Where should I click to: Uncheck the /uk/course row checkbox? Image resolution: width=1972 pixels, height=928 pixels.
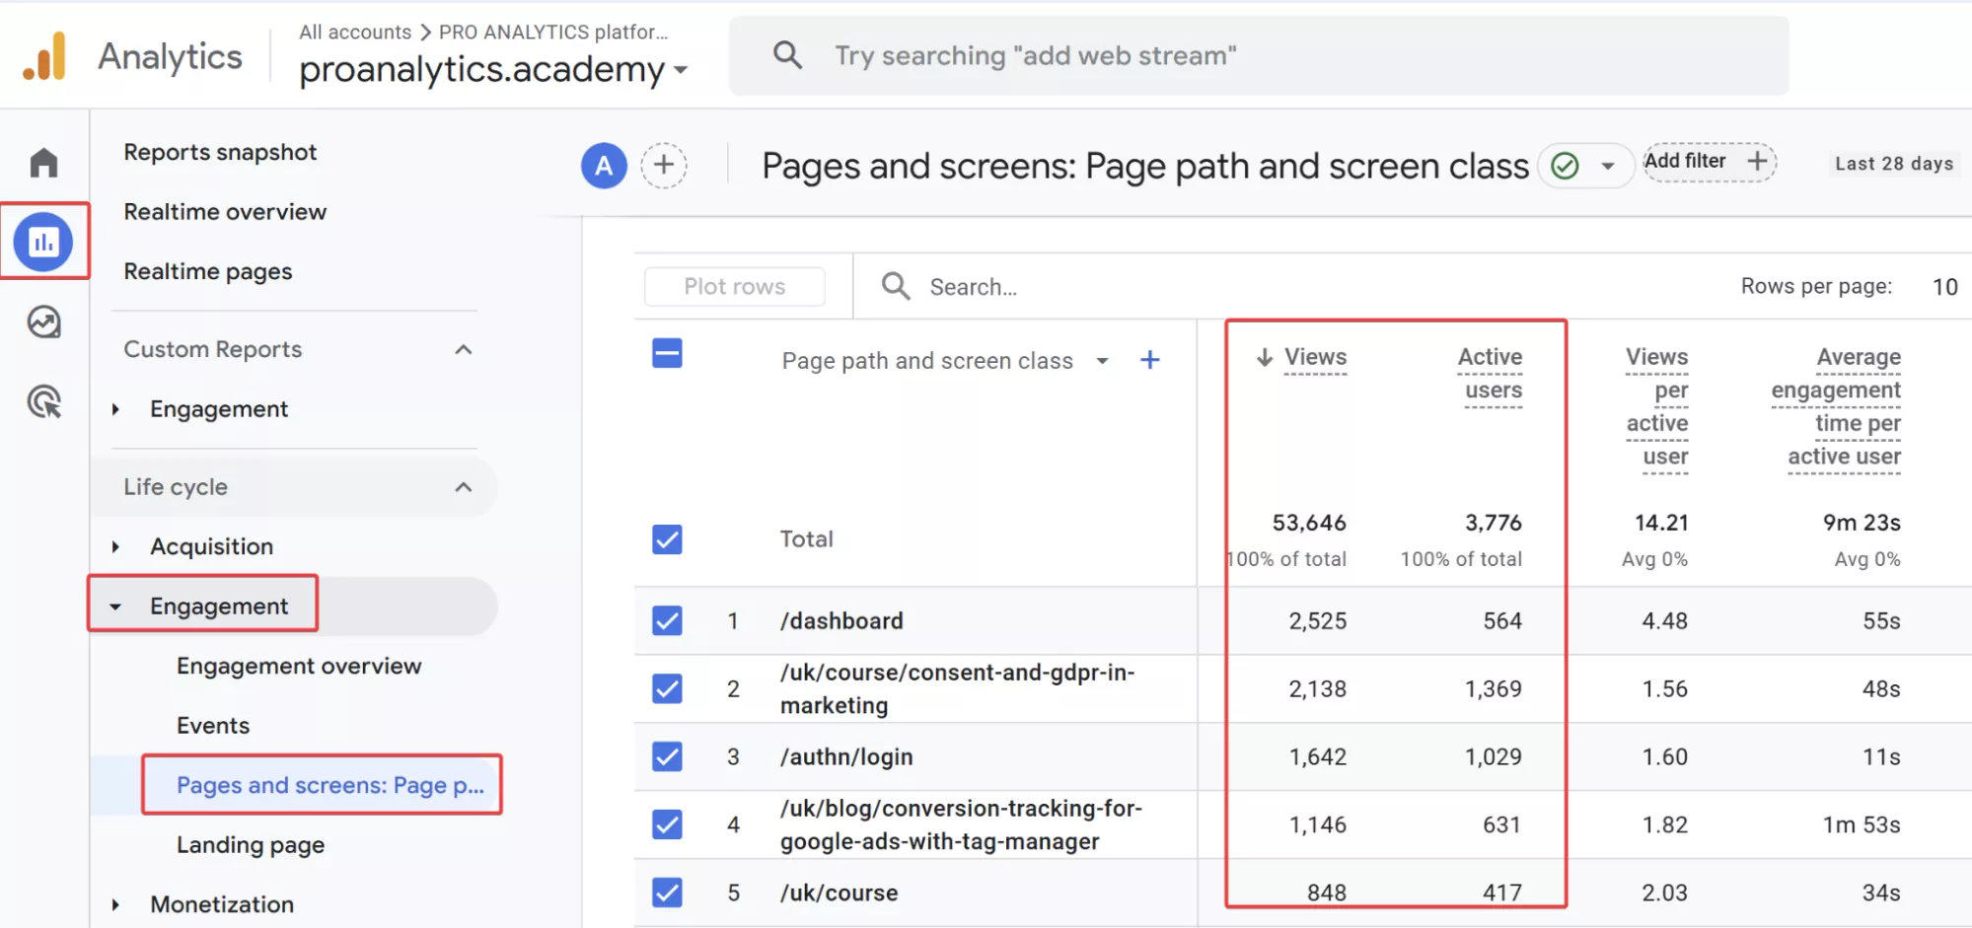(x=667, y=892)
